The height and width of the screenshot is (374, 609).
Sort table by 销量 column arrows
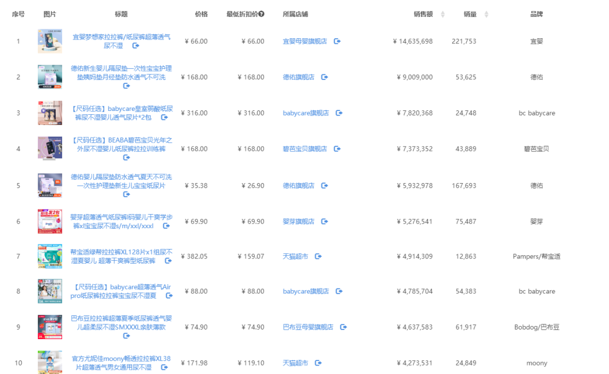486,14
